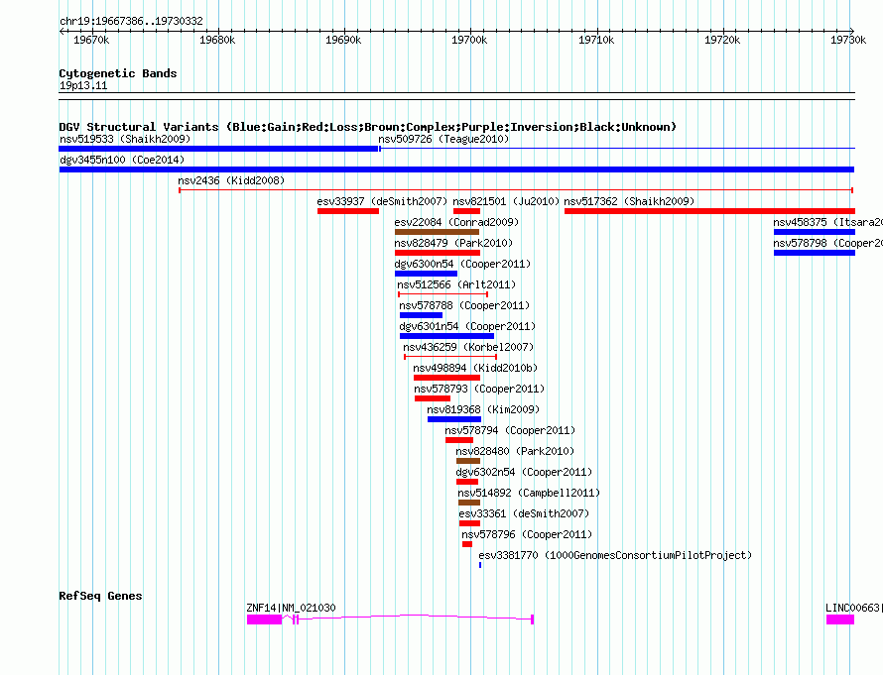Click the LINC00663 gene label

click(853, 608)
